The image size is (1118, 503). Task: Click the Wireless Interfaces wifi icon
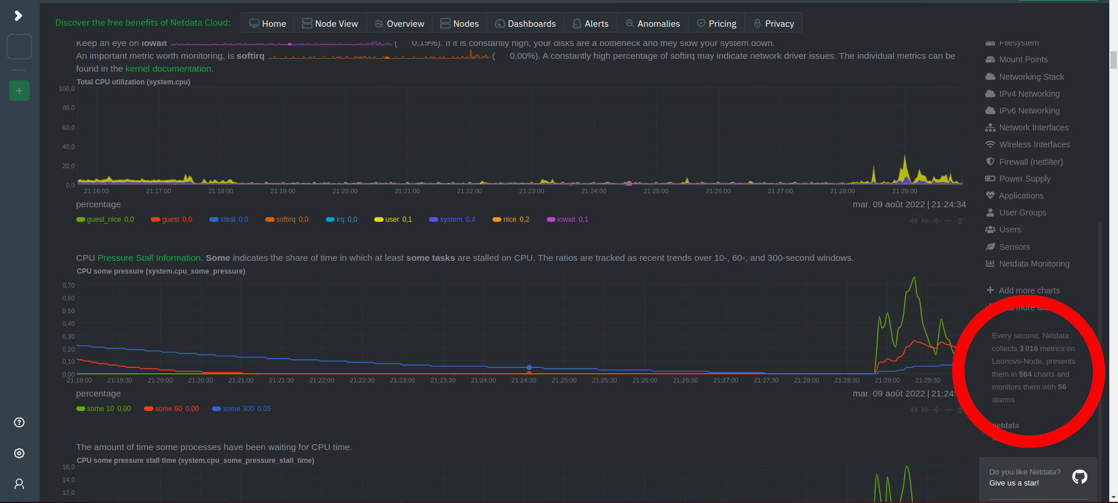(x=990, y=144)
